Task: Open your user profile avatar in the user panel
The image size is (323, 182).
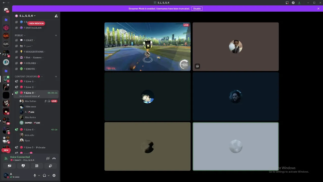Action: pos(6,175)
